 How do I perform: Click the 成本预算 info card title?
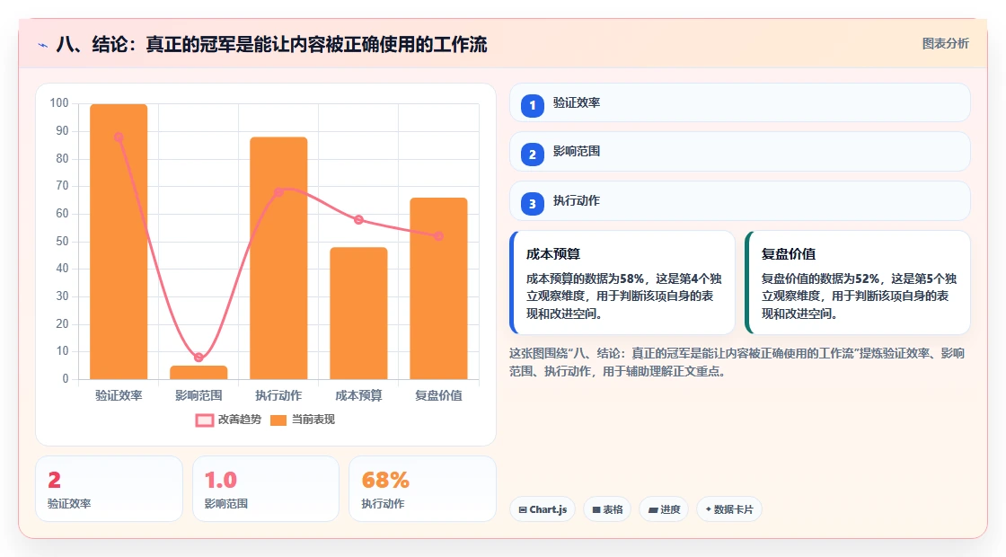(x=553, y=254)
